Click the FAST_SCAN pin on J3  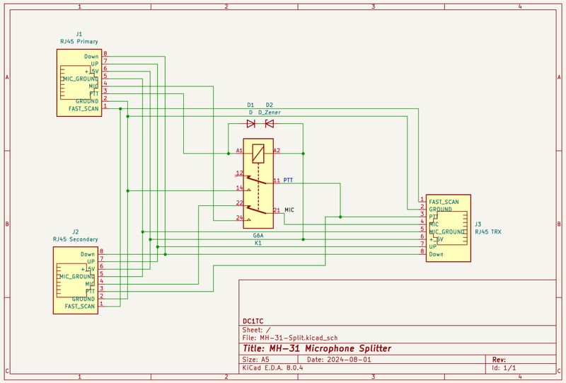[x=444, y=202]
